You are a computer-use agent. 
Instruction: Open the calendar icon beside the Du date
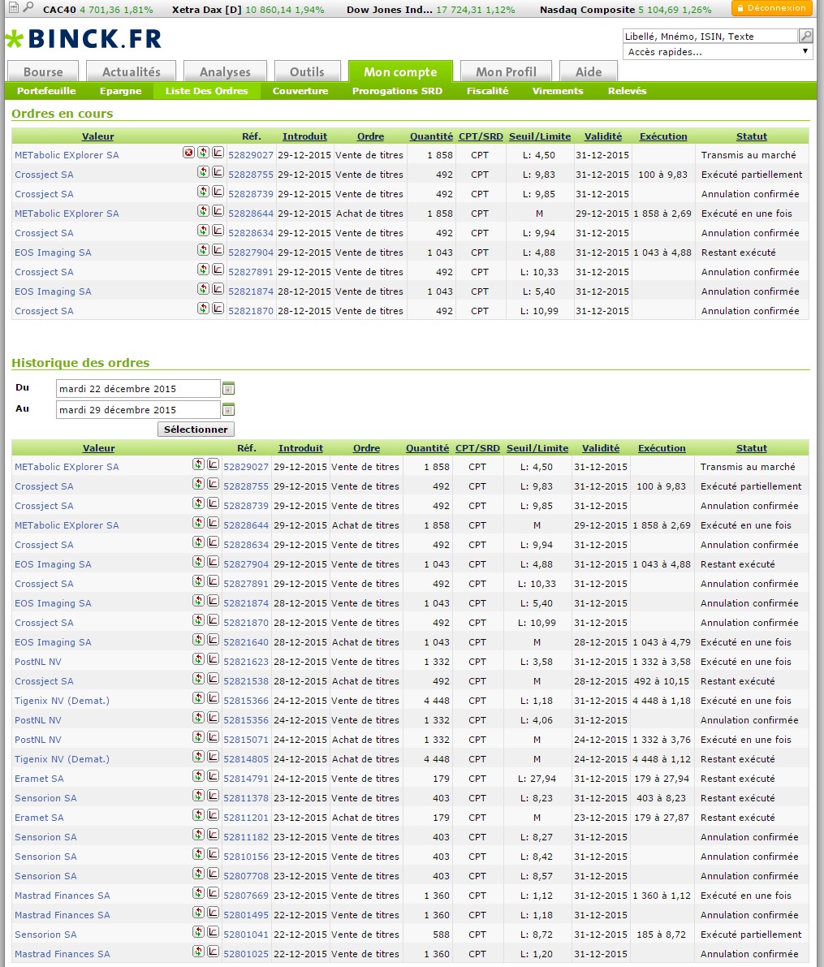[x=228, y=389]
